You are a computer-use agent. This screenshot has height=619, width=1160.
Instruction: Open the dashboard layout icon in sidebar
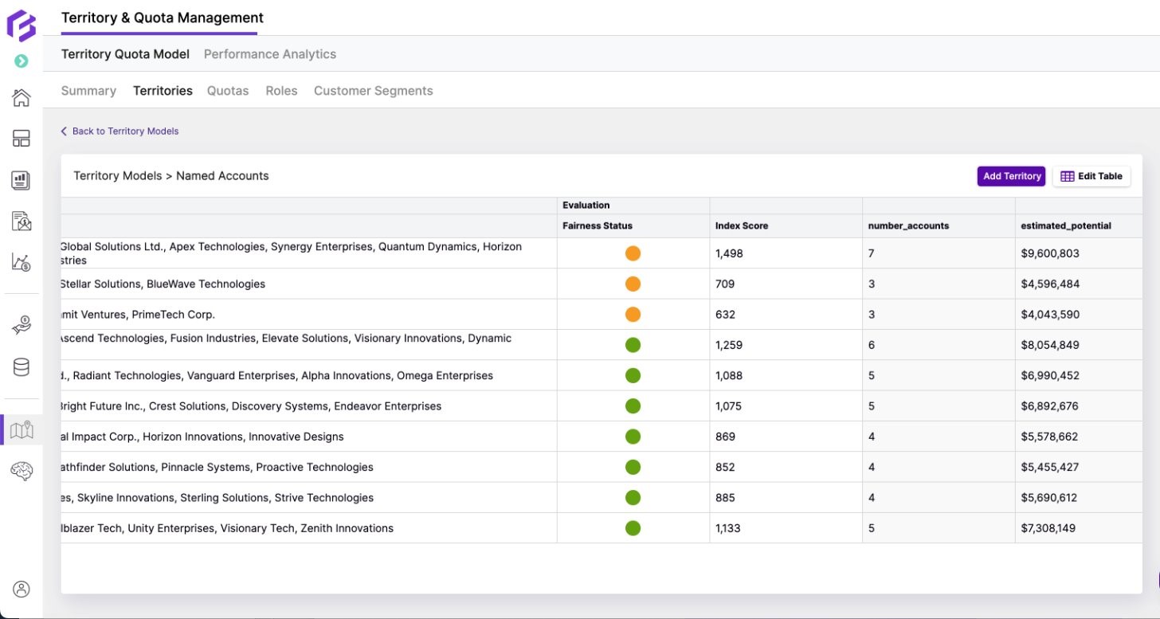(22, 139)
